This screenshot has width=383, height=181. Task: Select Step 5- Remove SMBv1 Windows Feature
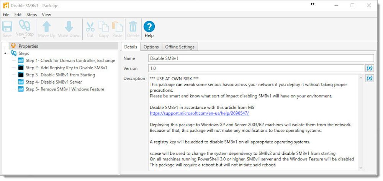coord(65,89)
